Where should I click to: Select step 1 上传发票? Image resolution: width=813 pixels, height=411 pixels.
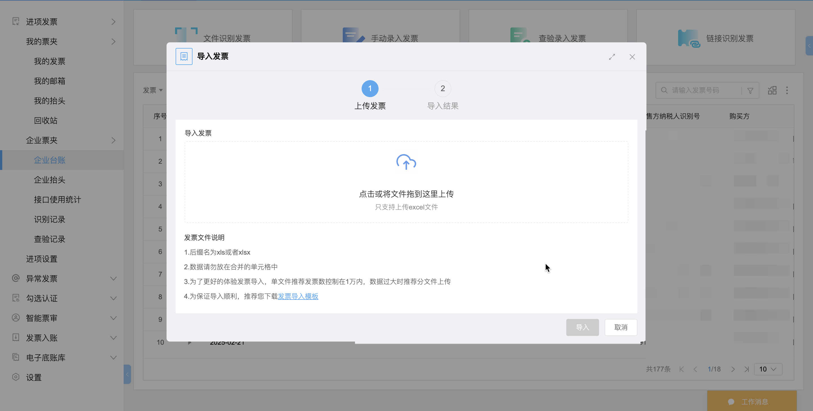370,95
